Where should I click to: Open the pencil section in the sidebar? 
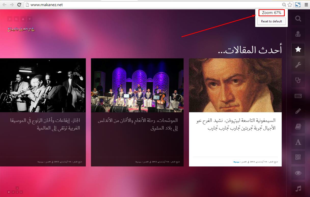click(x=298, y=111)
